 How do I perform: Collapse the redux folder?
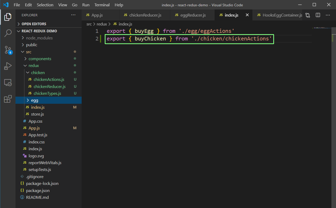pos(49,65)
